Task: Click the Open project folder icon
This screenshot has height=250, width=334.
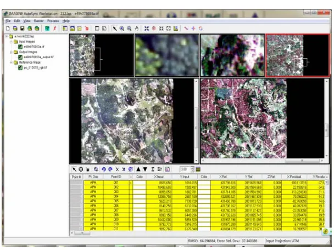Action: click(x=15, y=29)
